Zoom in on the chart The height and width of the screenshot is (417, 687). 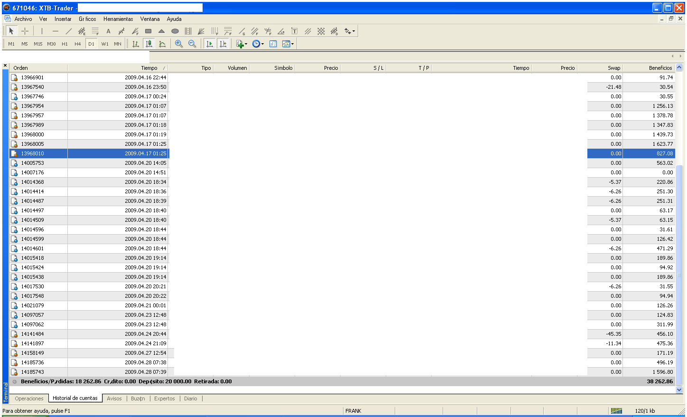coord(179,44)
